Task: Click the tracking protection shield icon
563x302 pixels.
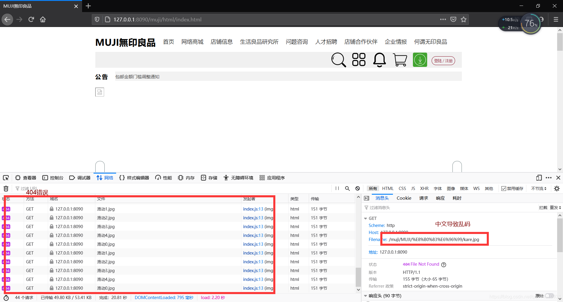Action: tap(97, 20)
